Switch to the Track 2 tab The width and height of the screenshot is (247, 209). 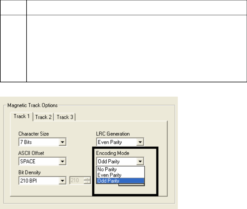pos(43,117)
